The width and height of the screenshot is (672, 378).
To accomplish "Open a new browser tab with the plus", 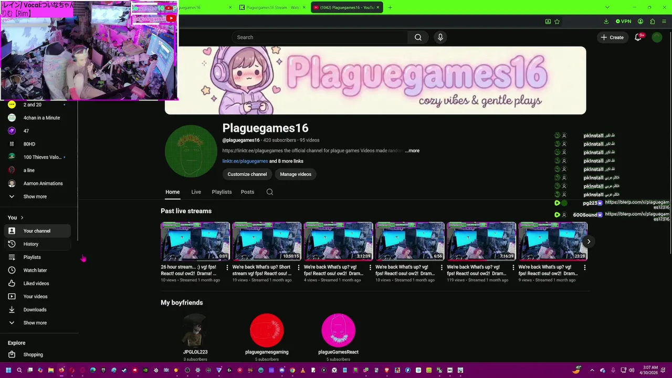I will [390, 7].
